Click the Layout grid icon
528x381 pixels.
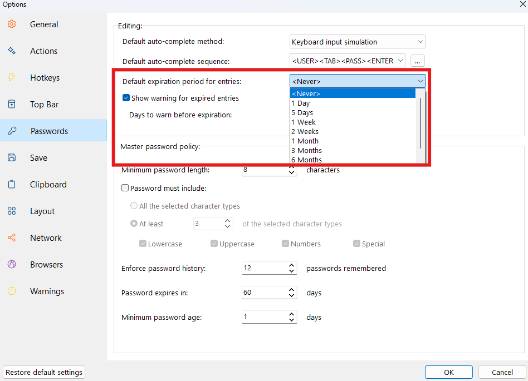[x=12, y=211]
